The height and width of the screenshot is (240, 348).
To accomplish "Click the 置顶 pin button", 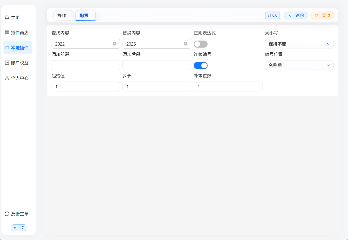I will point(322,15).
